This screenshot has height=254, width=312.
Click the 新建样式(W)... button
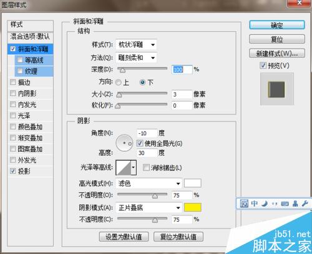277,54
